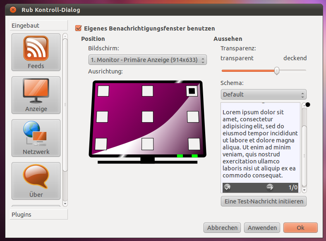
Task: Select middle-left alignment position
Action: click(102, 117)
